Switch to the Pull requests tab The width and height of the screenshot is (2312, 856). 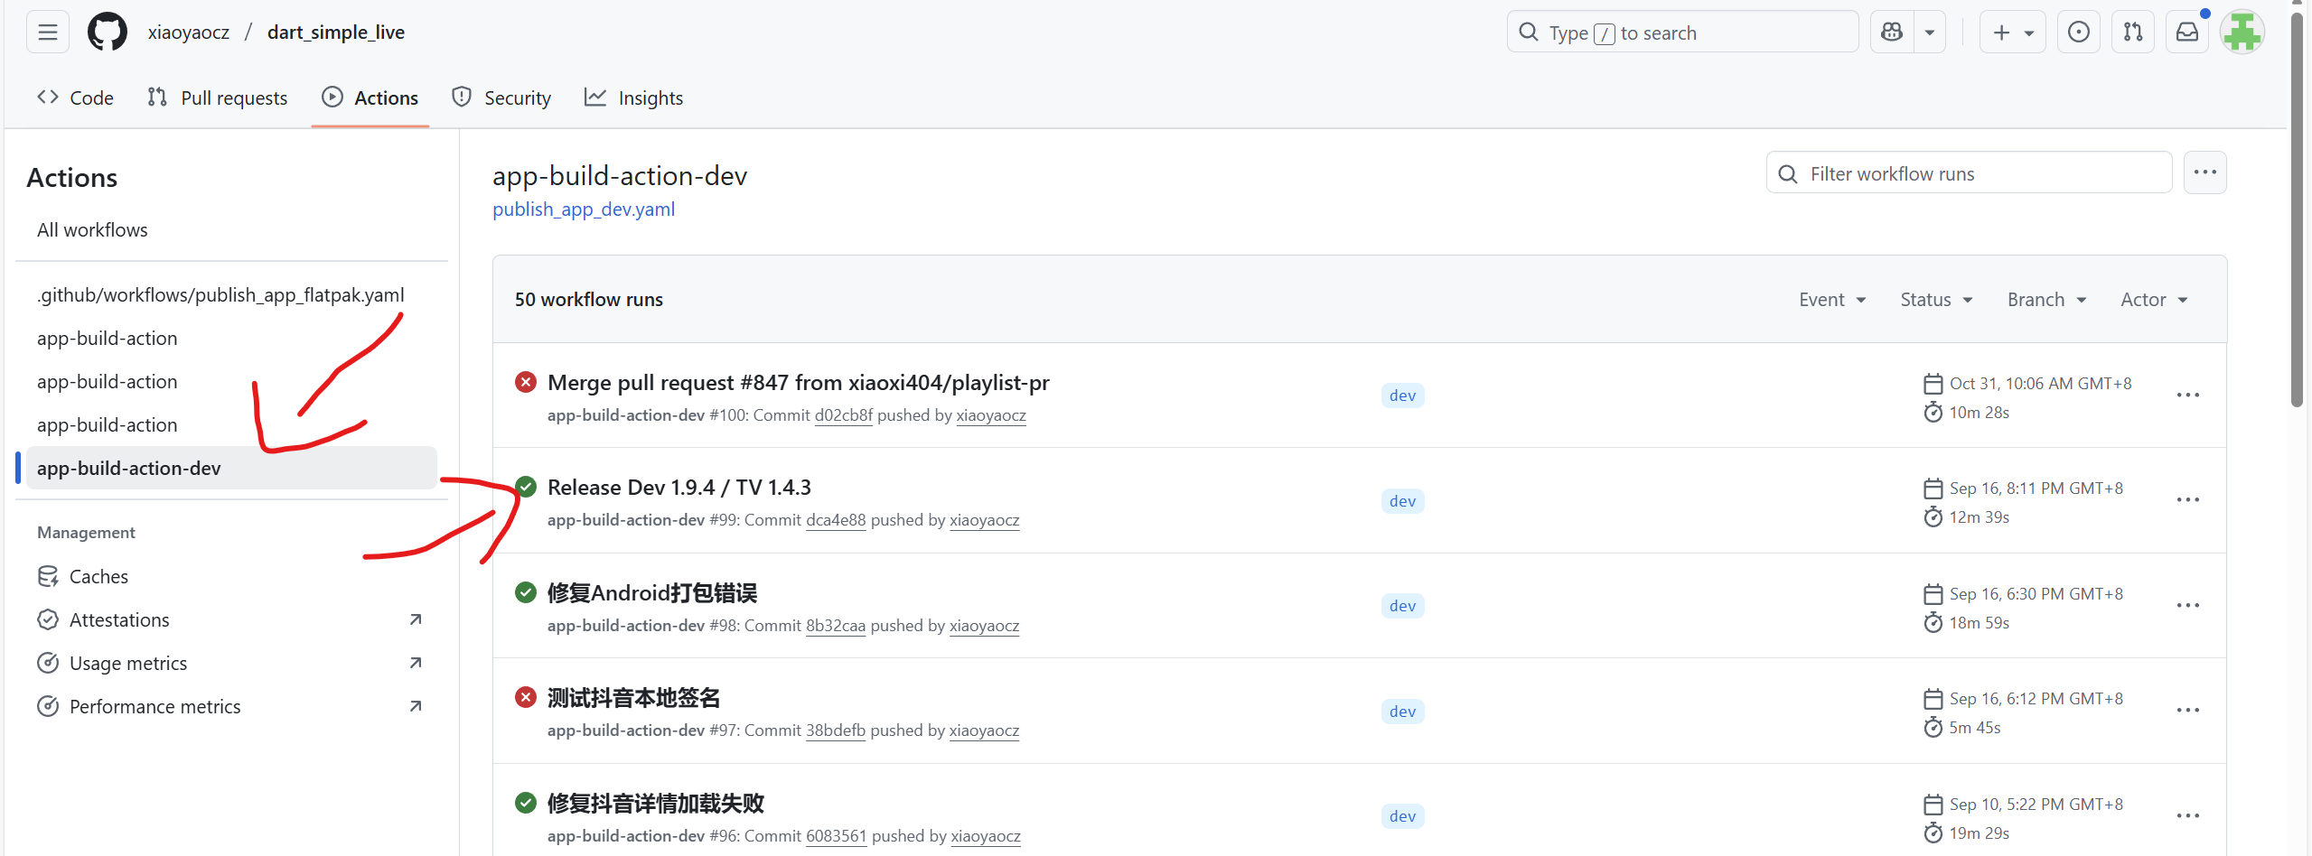click(x=217, y=98)
